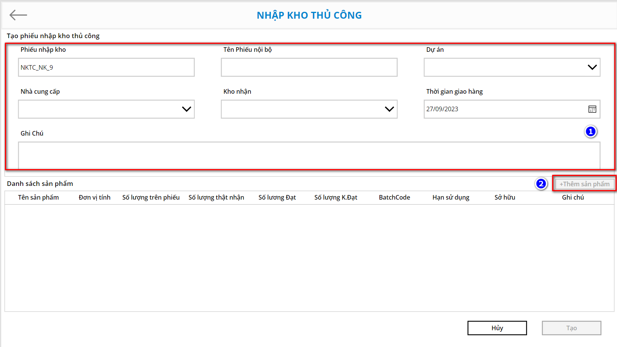
Task: Click the Phiếu nhập kho field NKTC_NK_9
Action: point(106,67)
